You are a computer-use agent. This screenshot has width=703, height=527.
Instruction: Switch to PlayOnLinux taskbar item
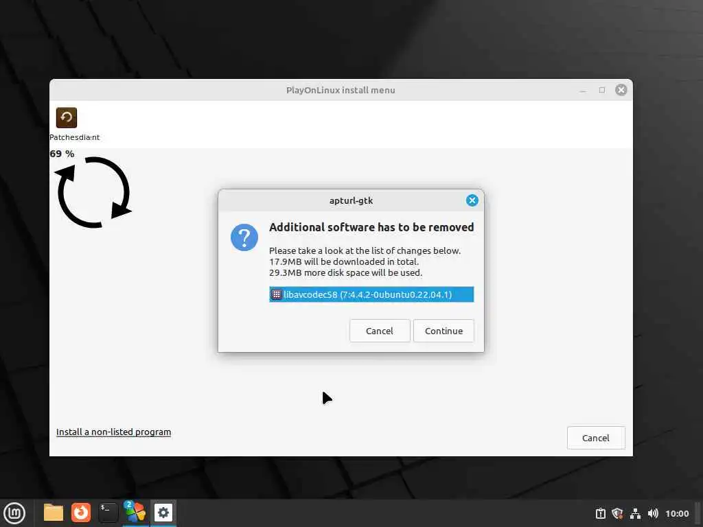click(x=135, y=513)
